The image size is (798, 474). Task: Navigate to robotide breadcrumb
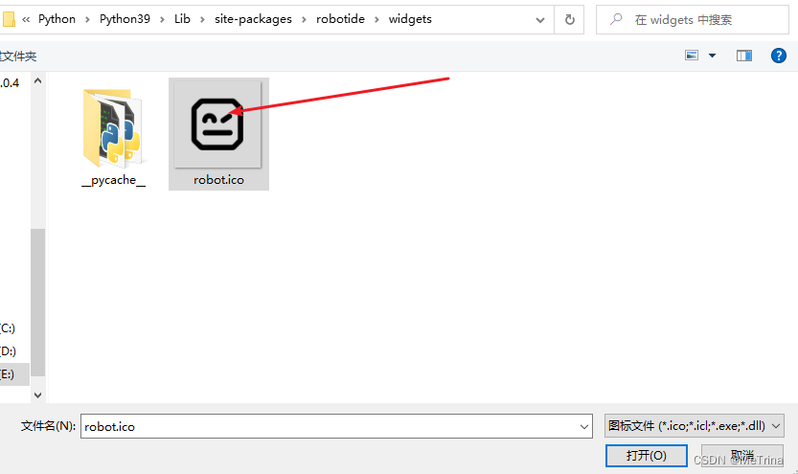340,19
